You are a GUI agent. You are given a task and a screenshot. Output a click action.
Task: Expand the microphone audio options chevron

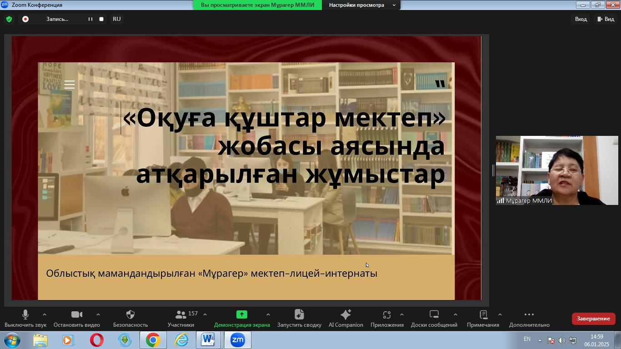point(44,314)
